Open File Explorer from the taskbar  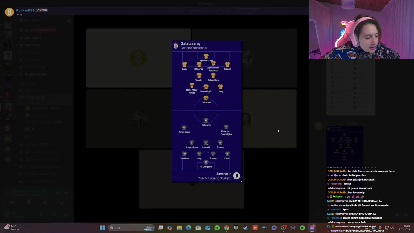[x=179, y=228]
